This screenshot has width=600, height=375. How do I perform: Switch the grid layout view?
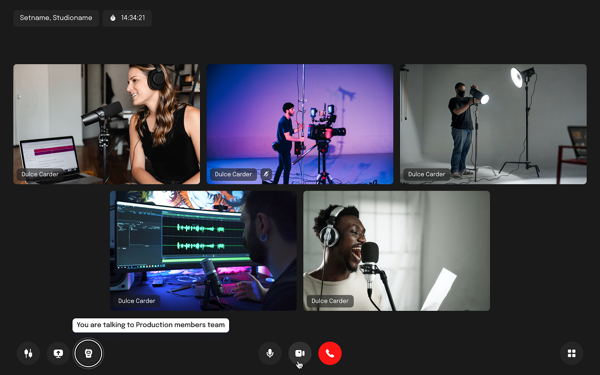pyautogui.click(x=572, y=353)
